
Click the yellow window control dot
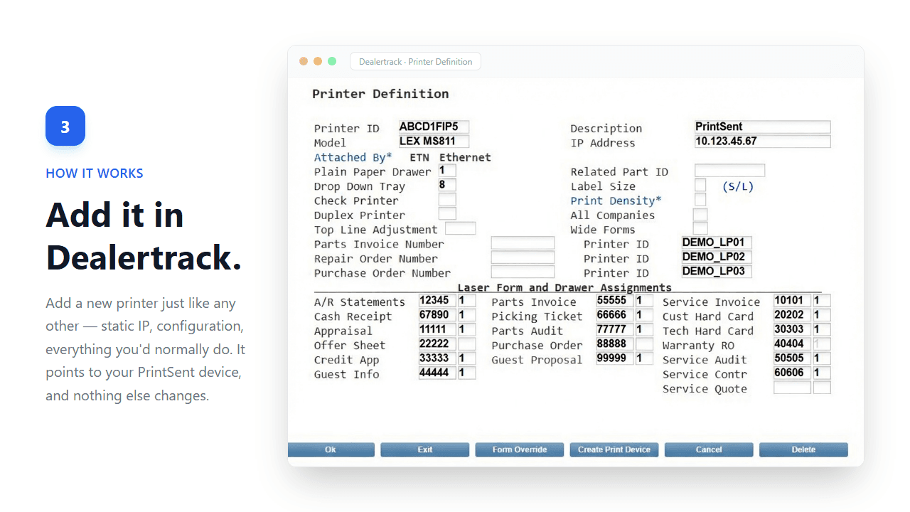tap(318, 62)
